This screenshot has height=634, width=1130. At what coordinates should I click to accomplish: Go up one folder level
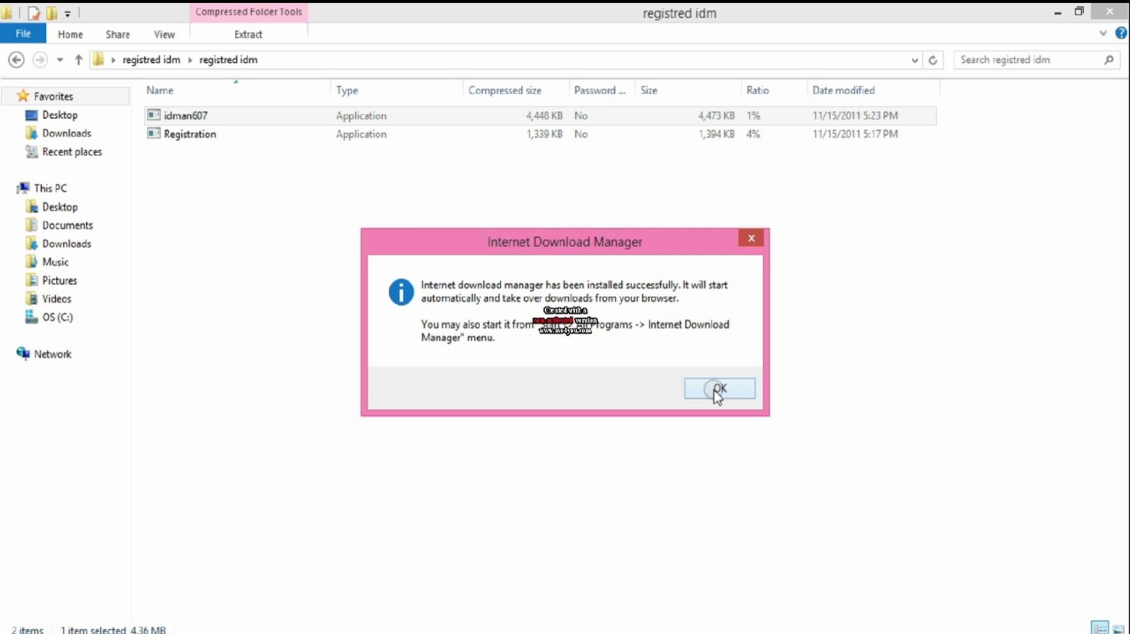(78, 60)
